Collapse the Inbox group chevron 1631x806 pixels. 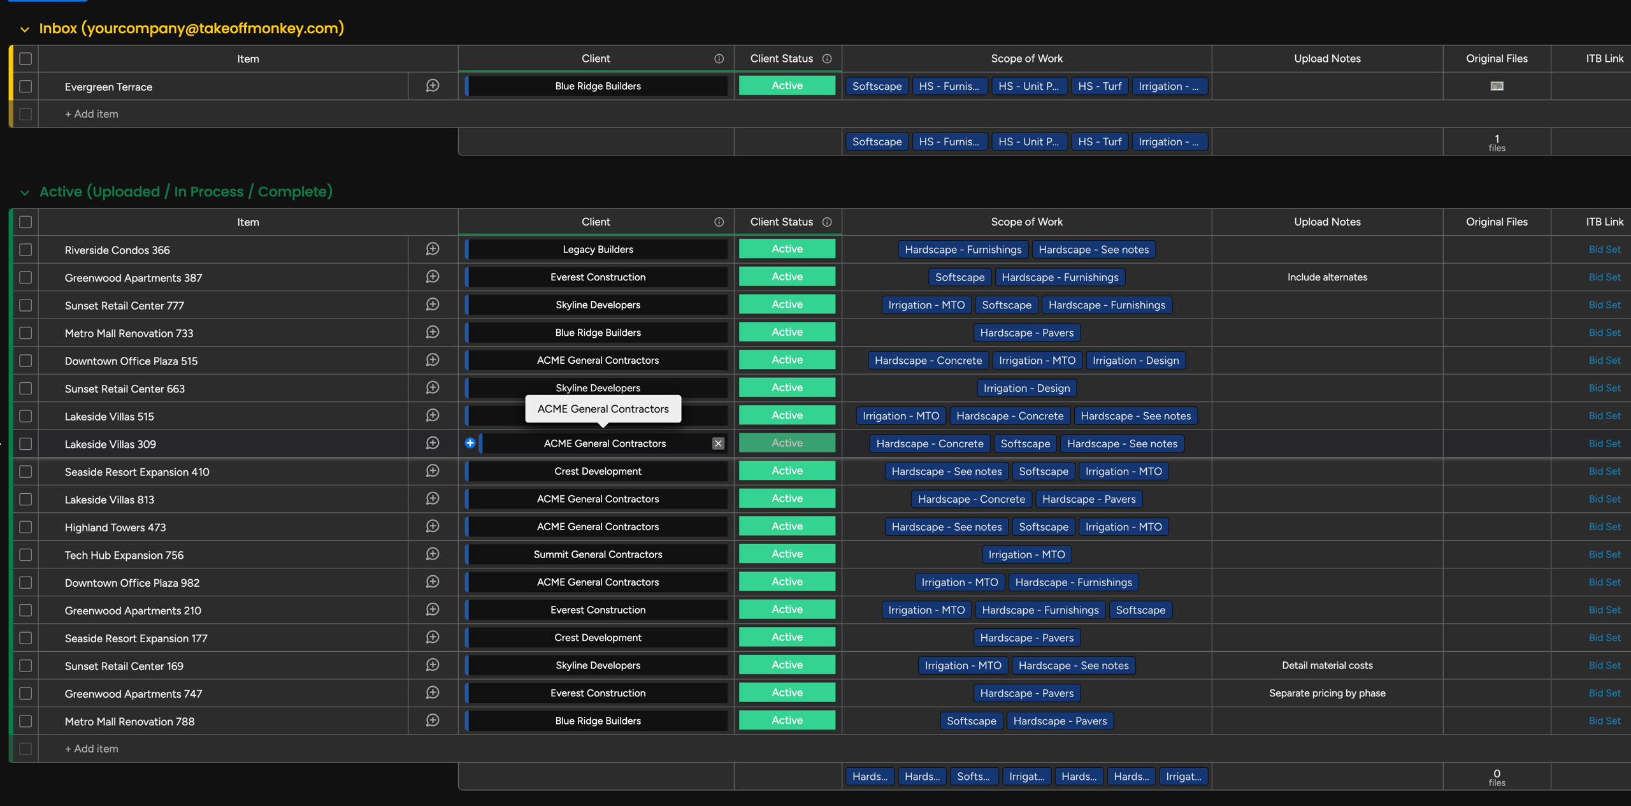point(25,29)
